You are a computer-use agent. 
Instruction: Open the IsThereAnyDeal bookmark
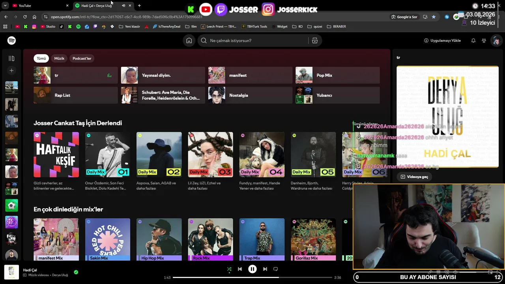[x=166, y=26]
